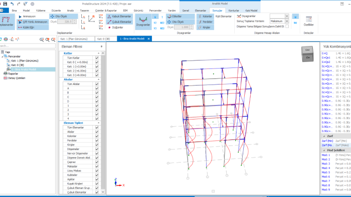Open the Deplasmanlar displacement view
351x197 pixels.
[x=7, y=21]
